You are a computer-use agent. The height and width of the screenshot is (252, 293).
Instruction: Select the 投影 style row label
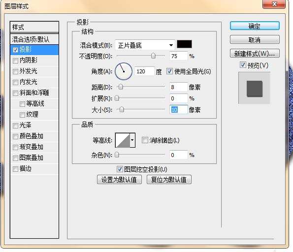[26, 49]
